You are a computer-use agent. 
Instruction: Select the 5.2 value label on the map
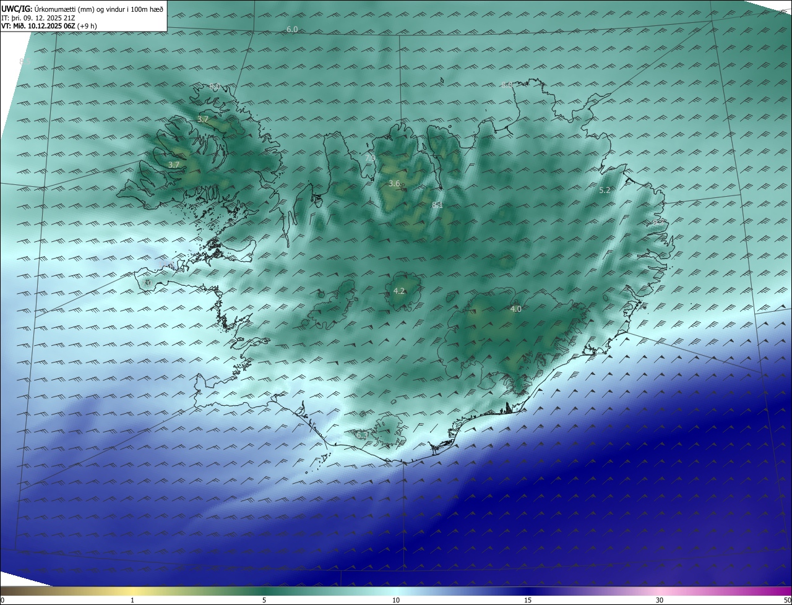(x=605, y=191)
